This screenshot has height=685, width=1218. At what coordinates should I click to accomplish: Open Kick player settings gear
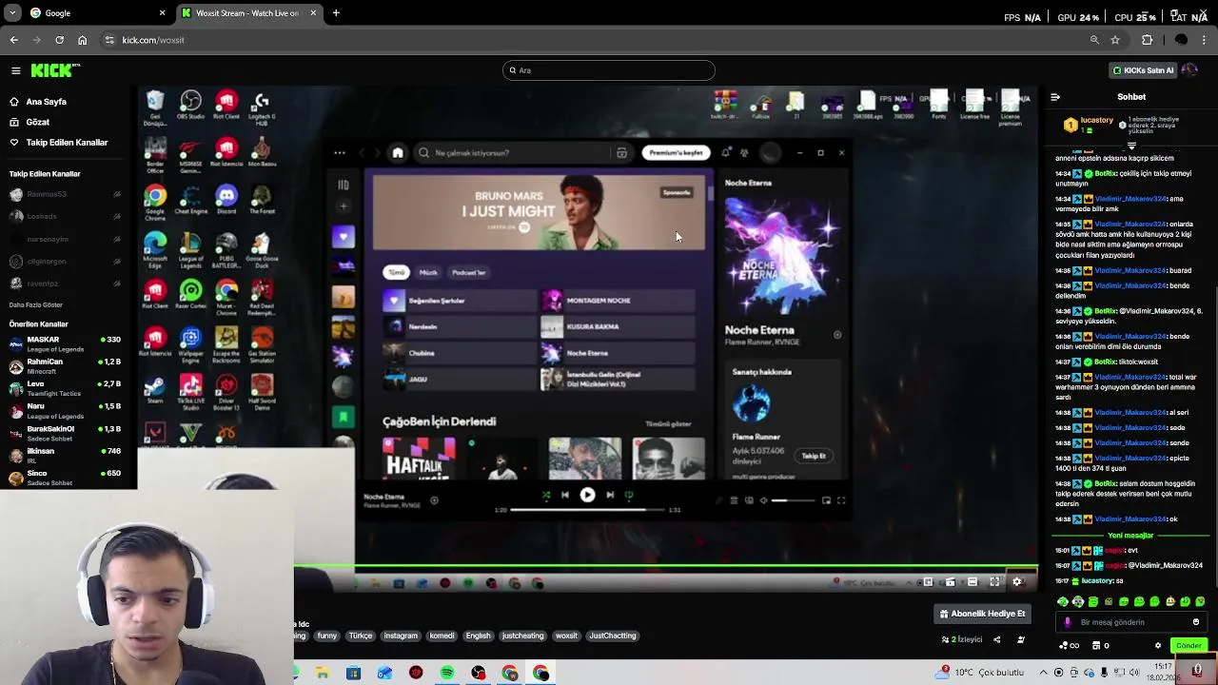1017,582
